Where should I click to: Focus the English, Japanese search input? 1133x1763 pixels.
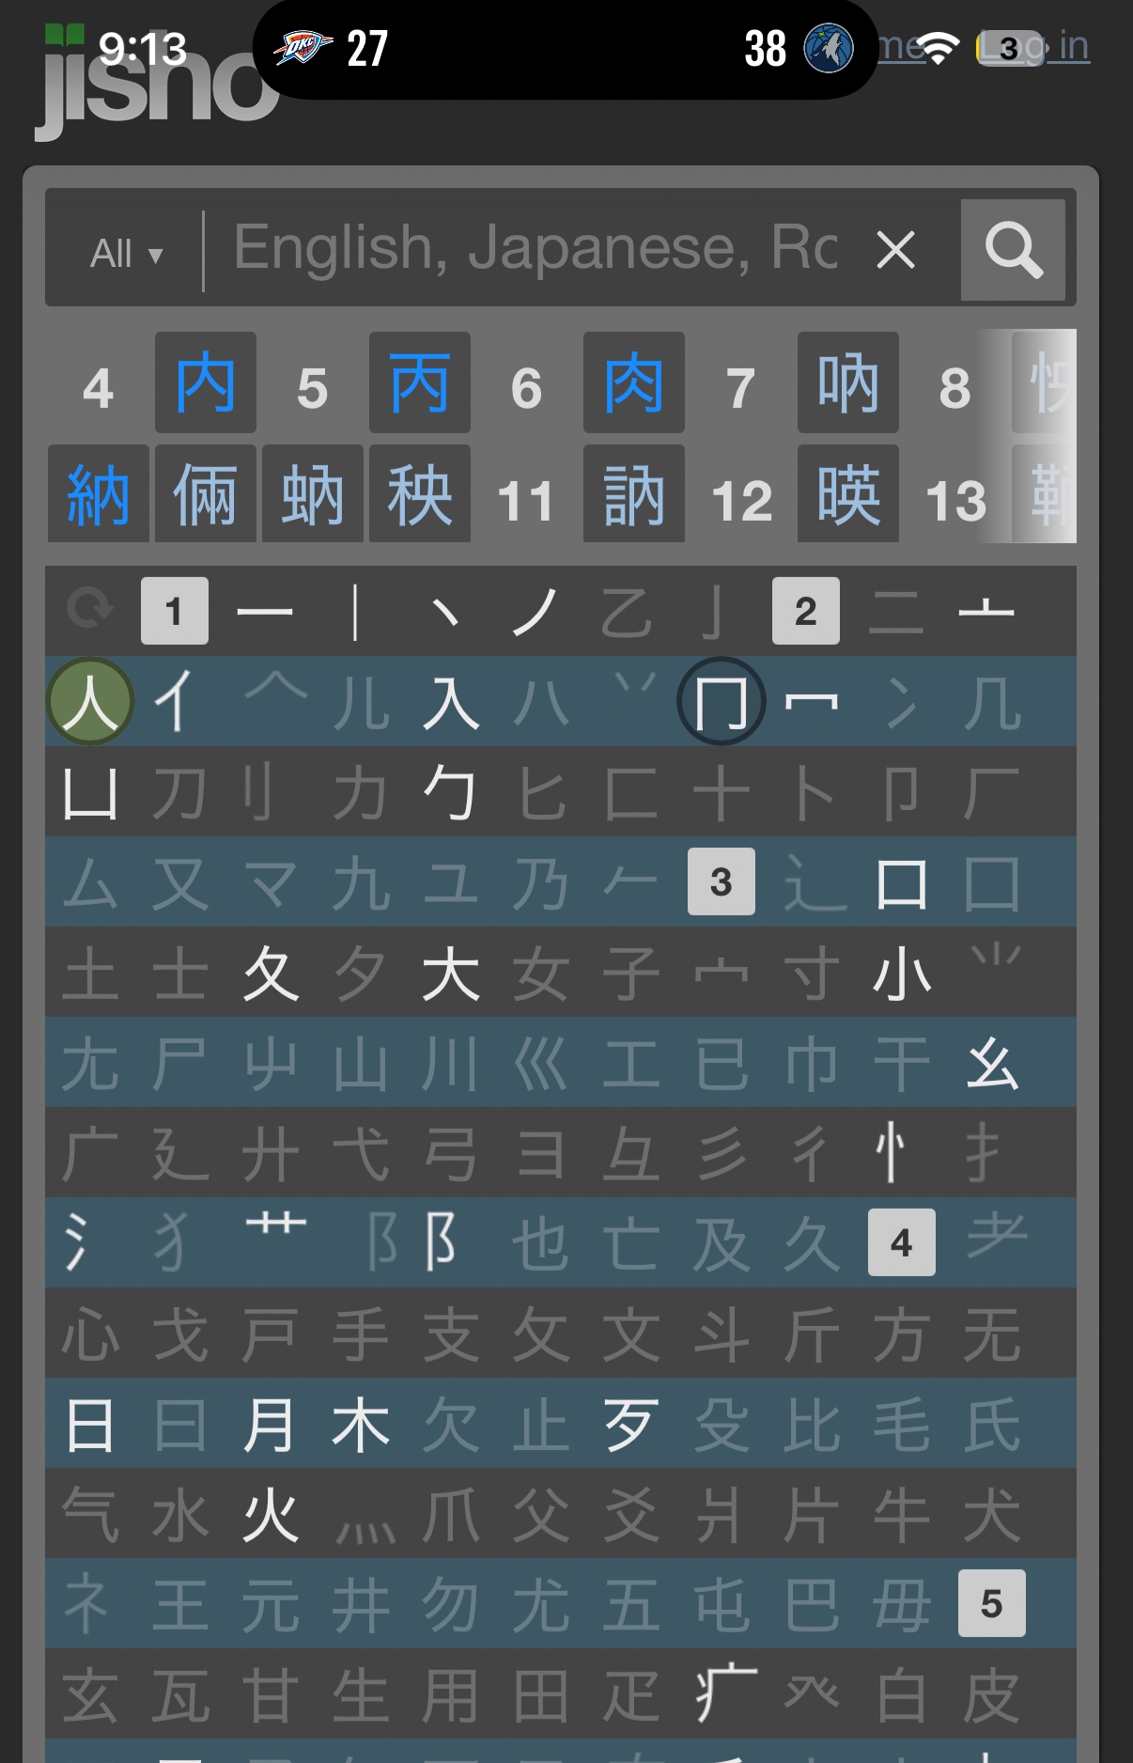click(535, 249)
